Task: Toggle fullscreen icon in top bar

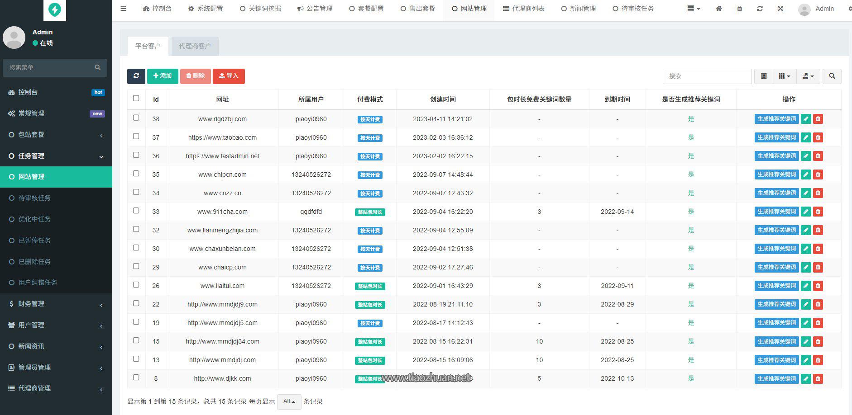Action: pos(780,9)
